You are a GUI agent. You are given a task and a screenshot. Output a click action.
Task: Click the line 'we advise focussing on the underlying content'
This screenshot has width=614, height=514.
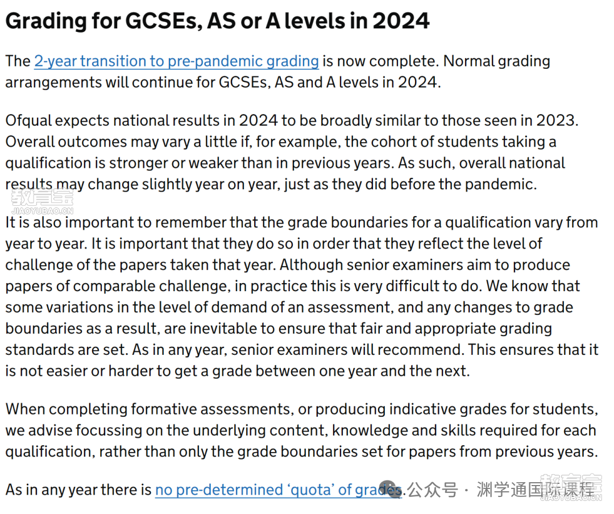pyautogui.click(x=301, y=430)
